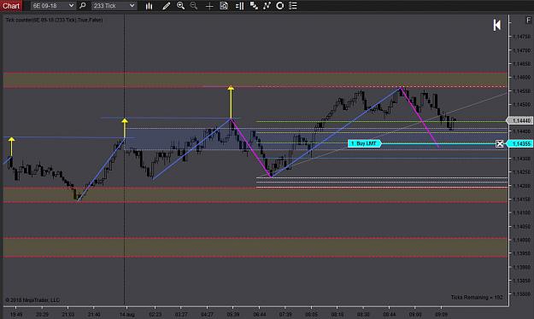Click the Chart tab label
The width and height of the screenshot is (534, 319).
pyautogui.click(x=11, y=6)
